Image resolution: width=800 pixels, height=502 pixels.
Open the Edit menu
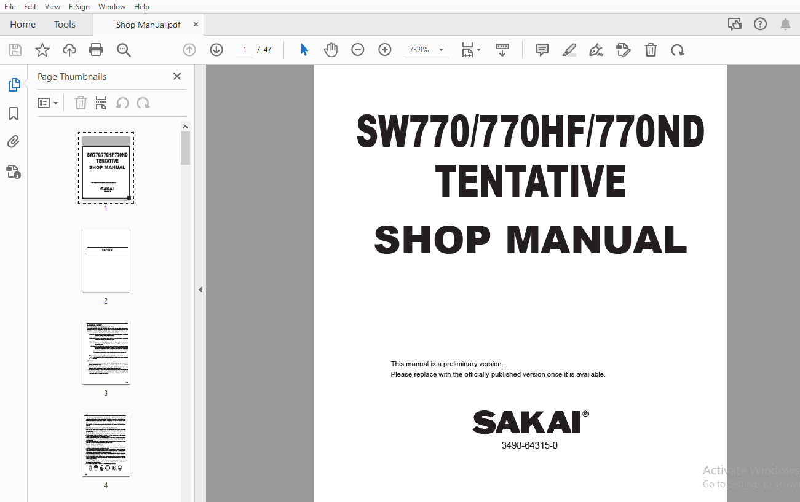30,6
